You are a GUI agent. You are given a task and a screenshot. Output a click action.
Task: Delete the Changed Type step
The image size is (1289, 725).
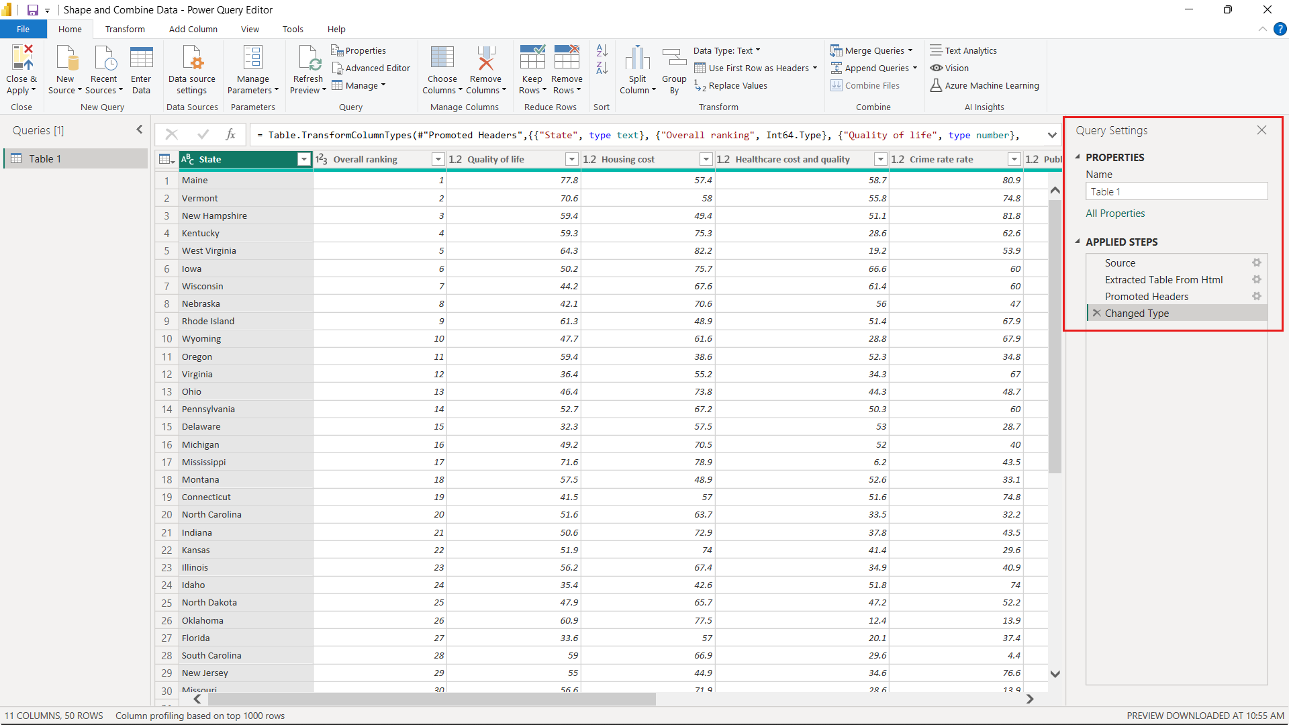click(1097, 313)
